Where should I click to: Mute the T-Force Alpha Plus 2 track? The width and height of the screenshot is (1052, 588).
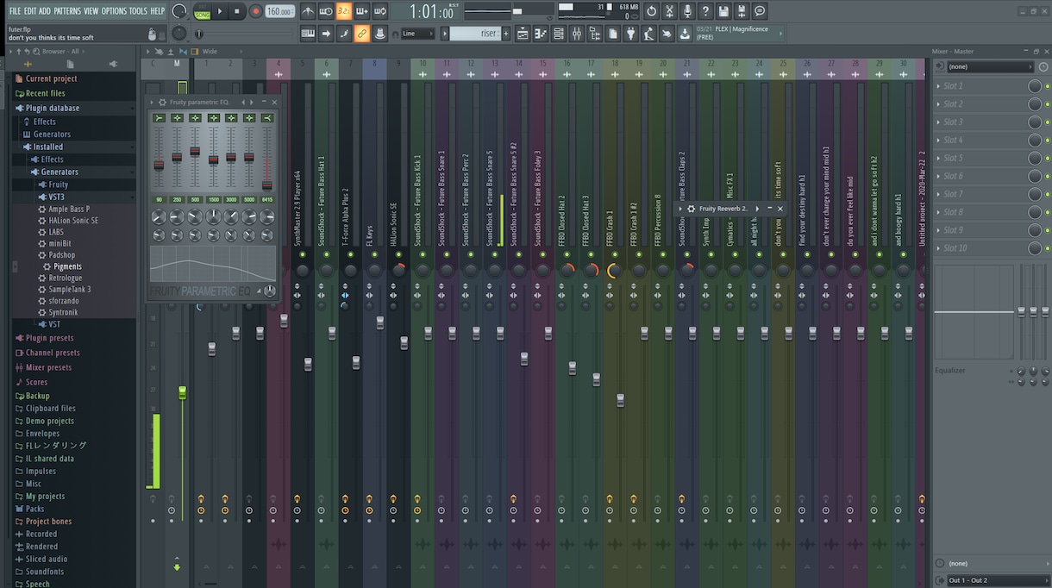[351, 255]
